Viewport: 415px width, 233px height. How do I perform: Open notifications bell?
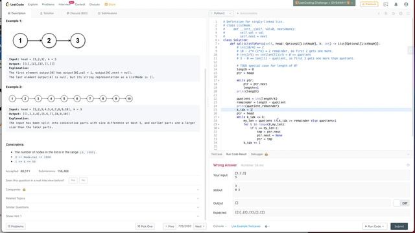pos(396,5)
